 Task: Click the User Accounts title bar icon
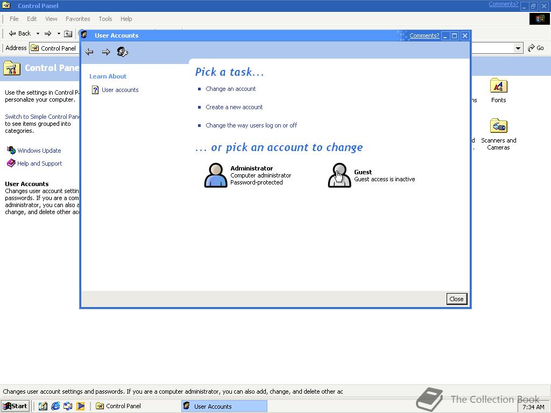tap(84, 35)
